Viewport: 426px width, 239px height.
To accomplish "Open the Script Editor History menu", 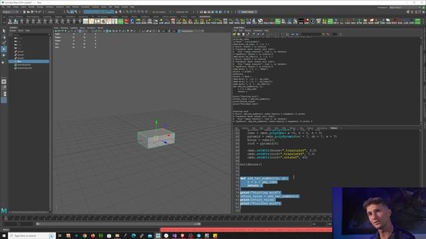I will tap(248, 31).
